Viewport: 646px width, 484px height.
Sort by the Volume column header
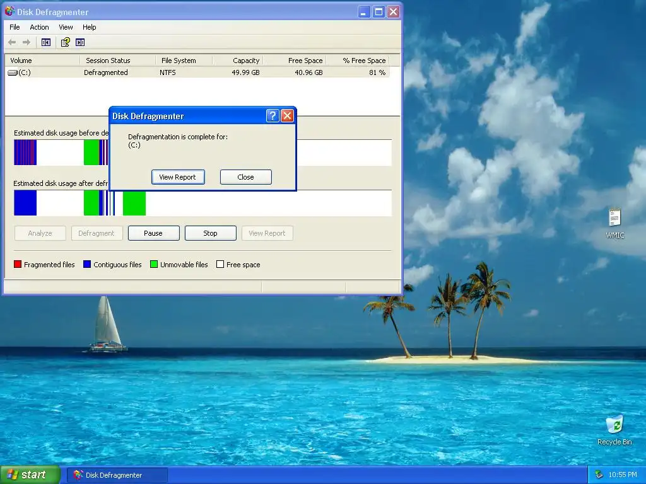coord(42,60)
